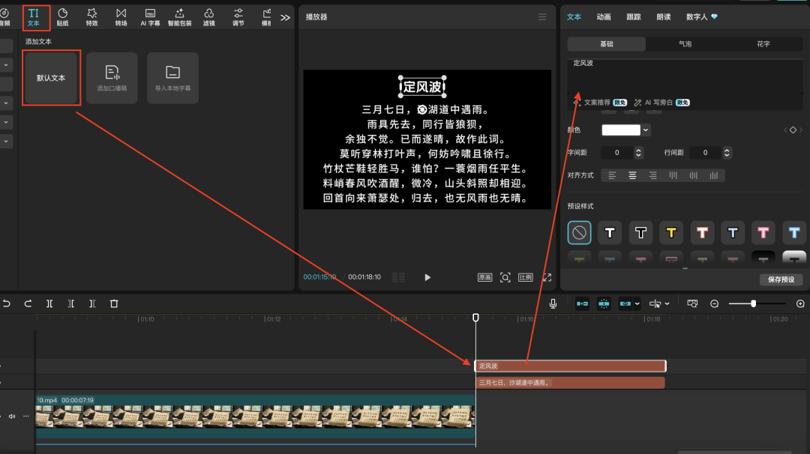Enable center text alignment
This screenshot has height=454, width=810.
pos(632,175)
